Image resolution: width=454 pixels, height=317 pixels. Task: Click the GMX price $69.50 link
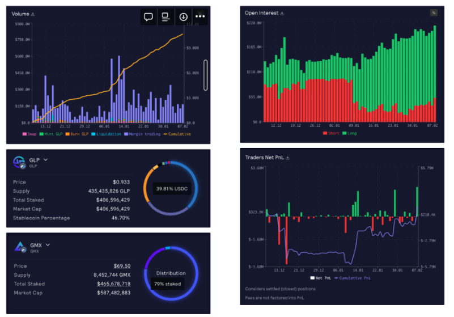[122, 266]
